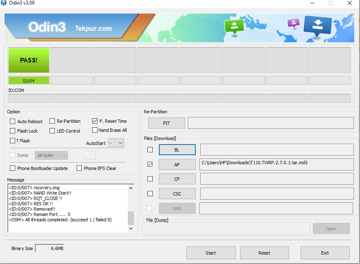Click the AP file button

point(177,165)
